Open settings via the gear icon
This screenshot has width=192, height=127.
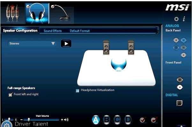pyautogui.click(x=176, y=19)
